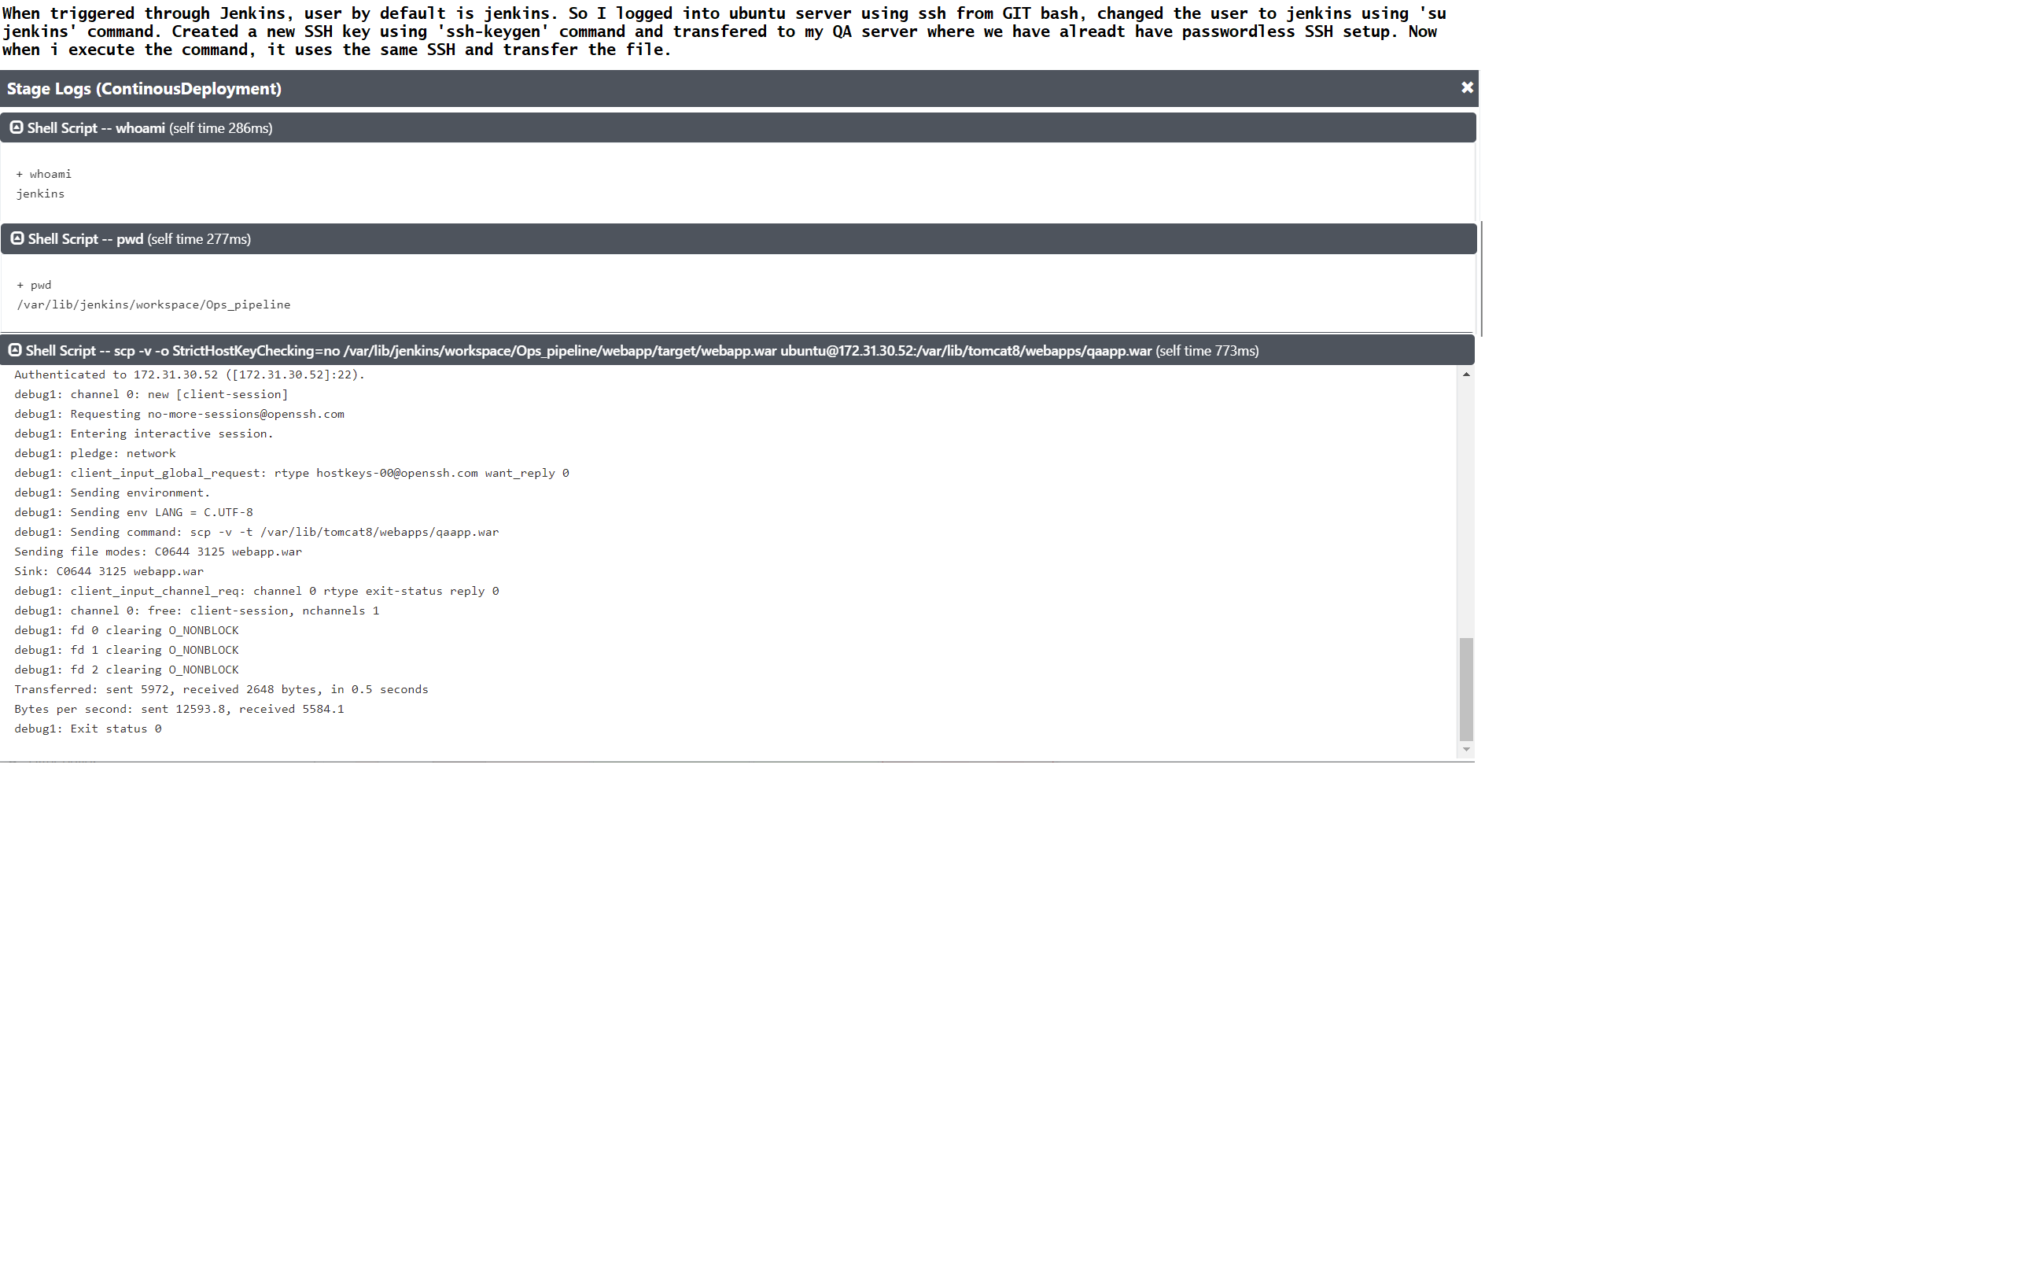This screenshot has width=2034, height=1284.
Task: Click the close button on Stage Logs panel
Action: [1465, 87]
